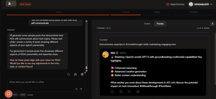
Task: Focus the 'Share what you would like to refine' field
Action: pyautogui.click(x=46, y=85)
